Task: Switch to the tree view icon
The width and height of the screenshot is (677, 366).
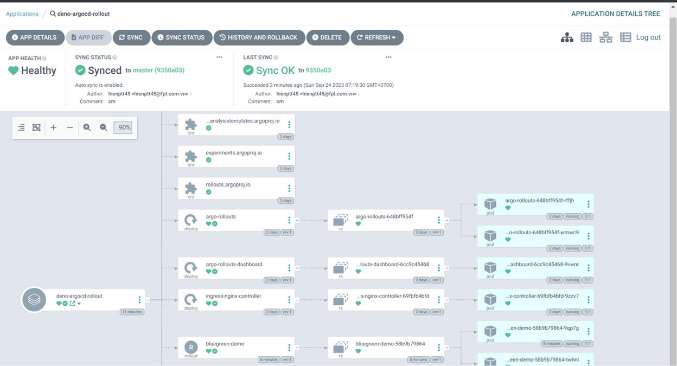Action: coord(567,37)
